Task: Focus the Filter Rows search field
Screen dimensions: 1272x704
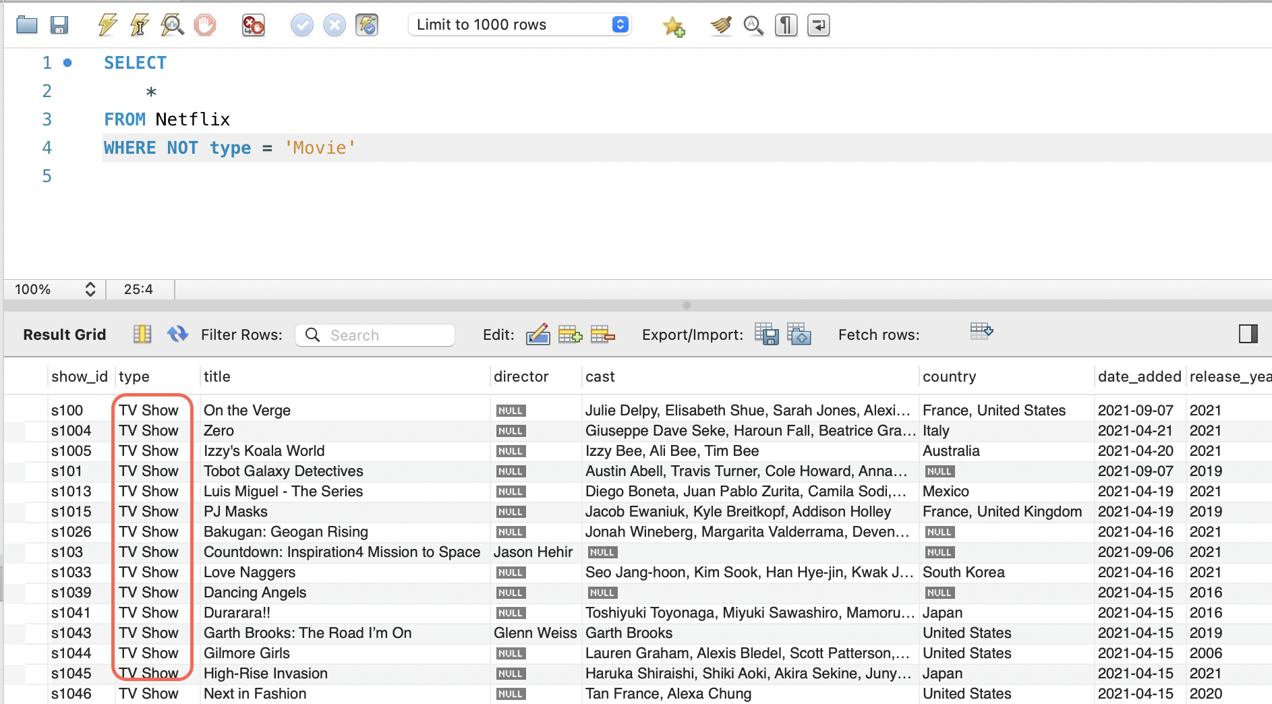Action: point(375,335)
